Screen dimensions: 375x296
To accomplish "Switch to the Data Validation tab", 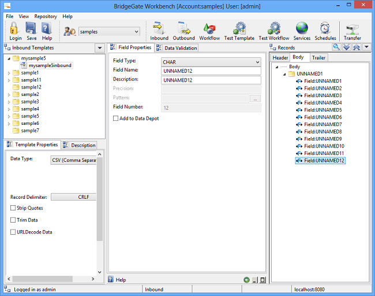I will pos(177,48).
